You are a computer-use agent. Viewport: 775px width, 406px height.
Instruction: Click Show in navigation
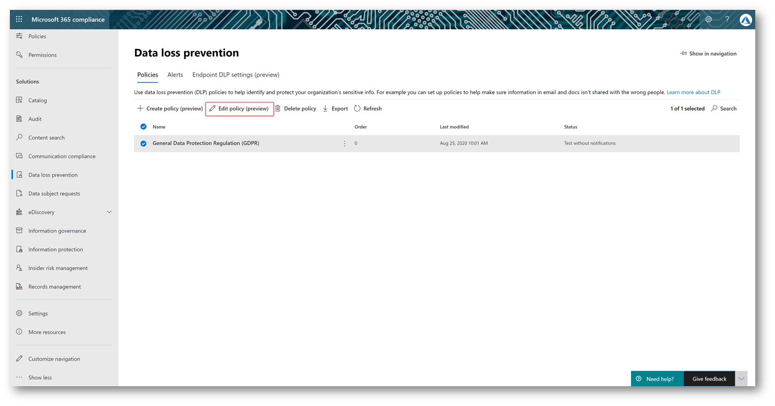(708, 54)
